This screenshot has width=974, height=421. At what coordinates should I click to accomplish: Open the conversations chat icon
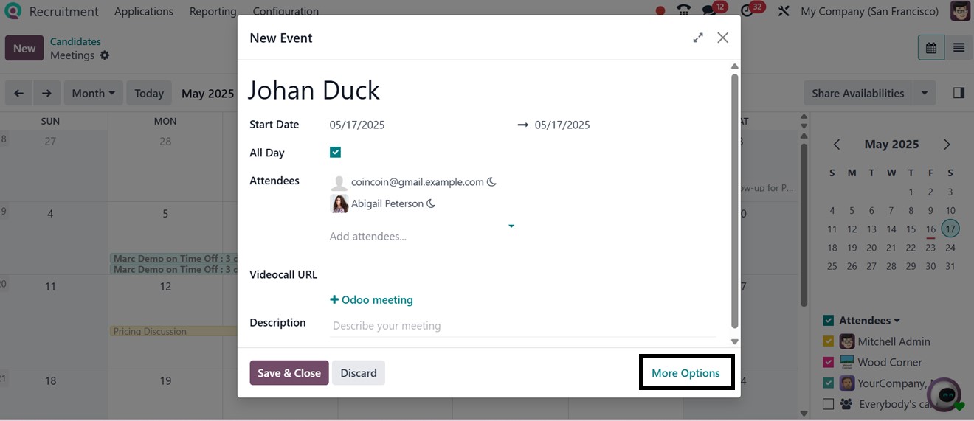coord(709,11)
